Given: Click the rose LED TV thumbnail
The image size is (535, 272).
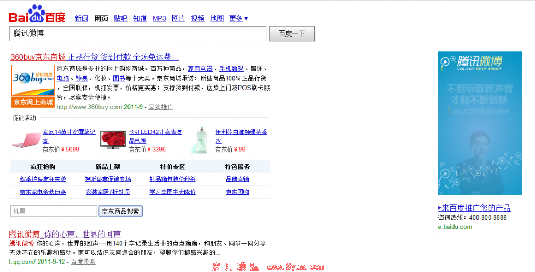Looking at the screenshot, I should [113, 140].
